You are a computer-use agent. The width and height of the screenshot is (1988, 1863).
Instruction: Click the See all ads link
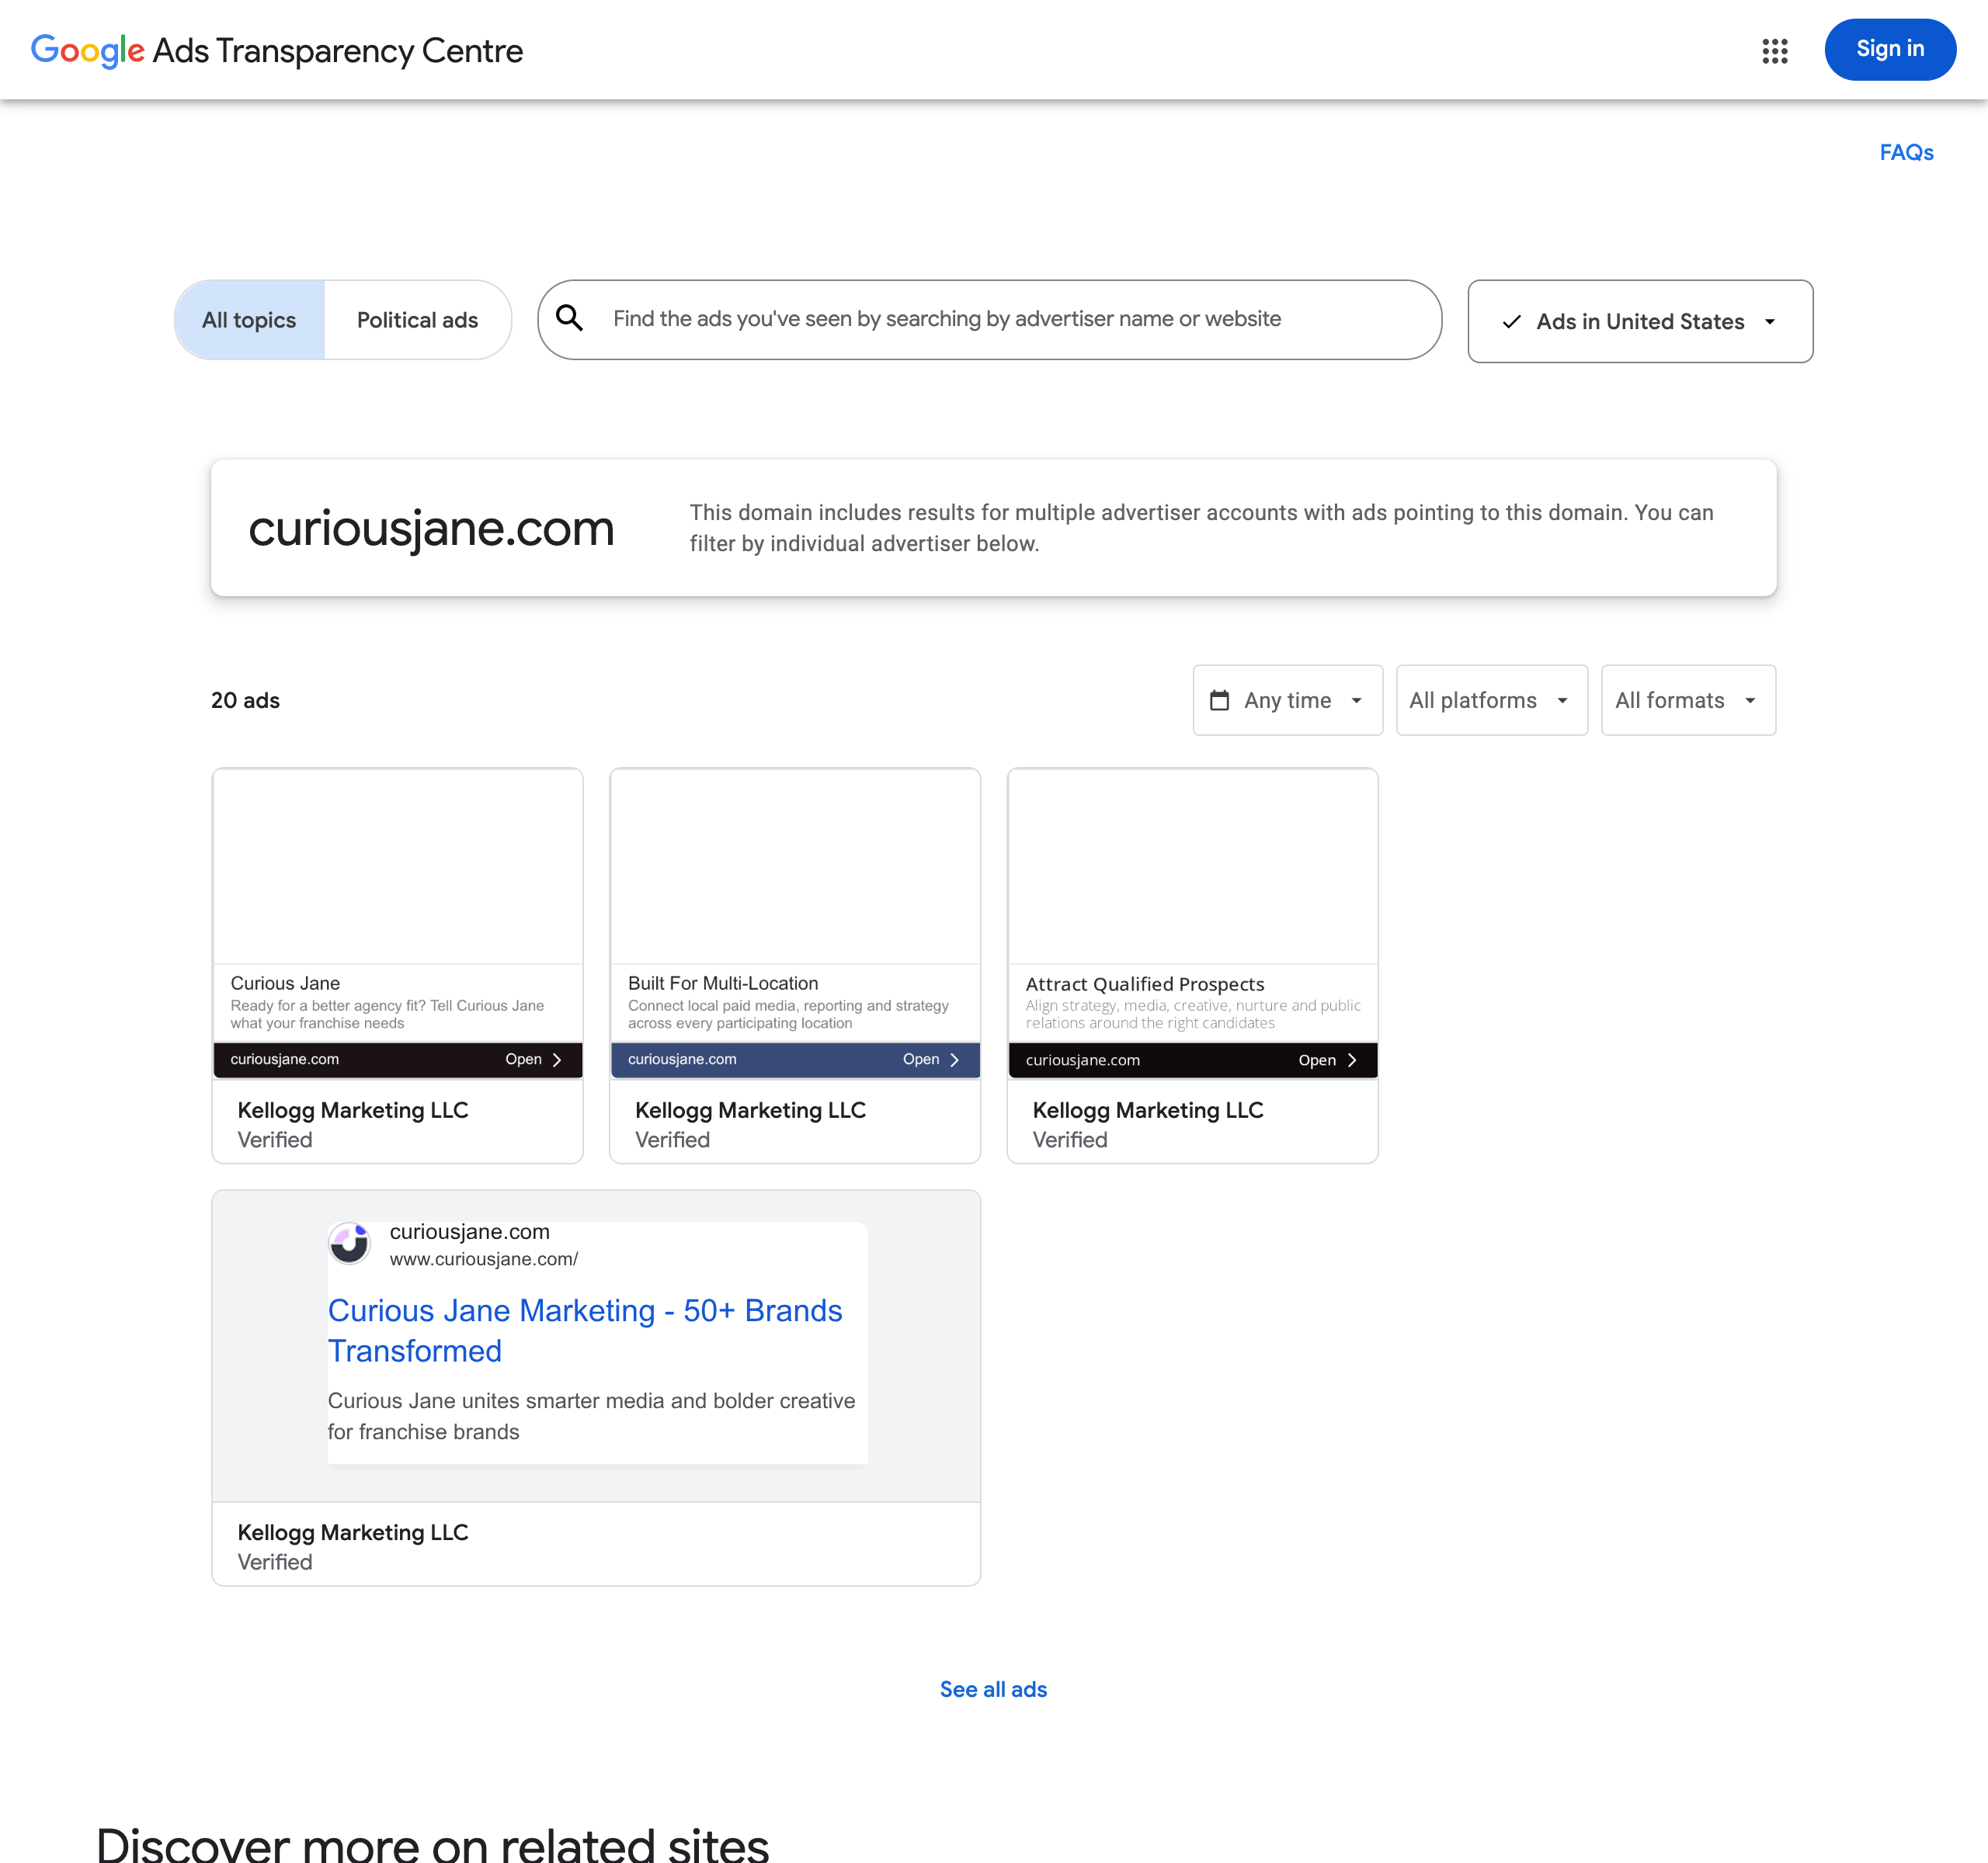pyautogui.click(x=993, y=1689)
